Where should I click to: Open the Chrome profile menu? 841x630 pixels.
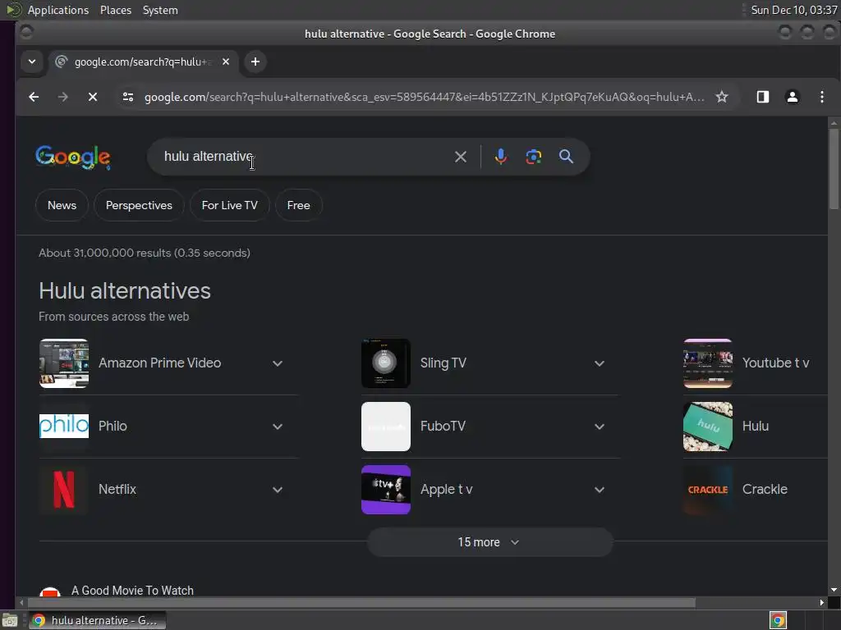click(x=793, y=97)
